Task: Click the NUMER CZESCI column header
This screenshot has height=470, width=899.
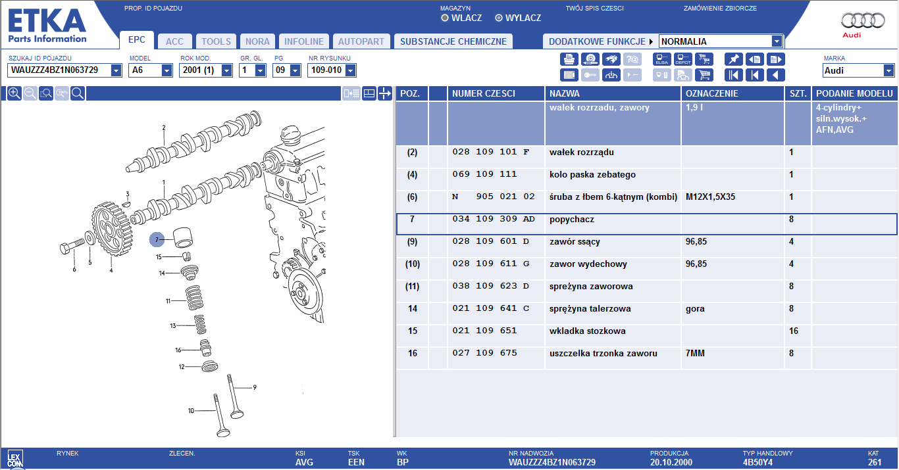Action: coord(496,93)
